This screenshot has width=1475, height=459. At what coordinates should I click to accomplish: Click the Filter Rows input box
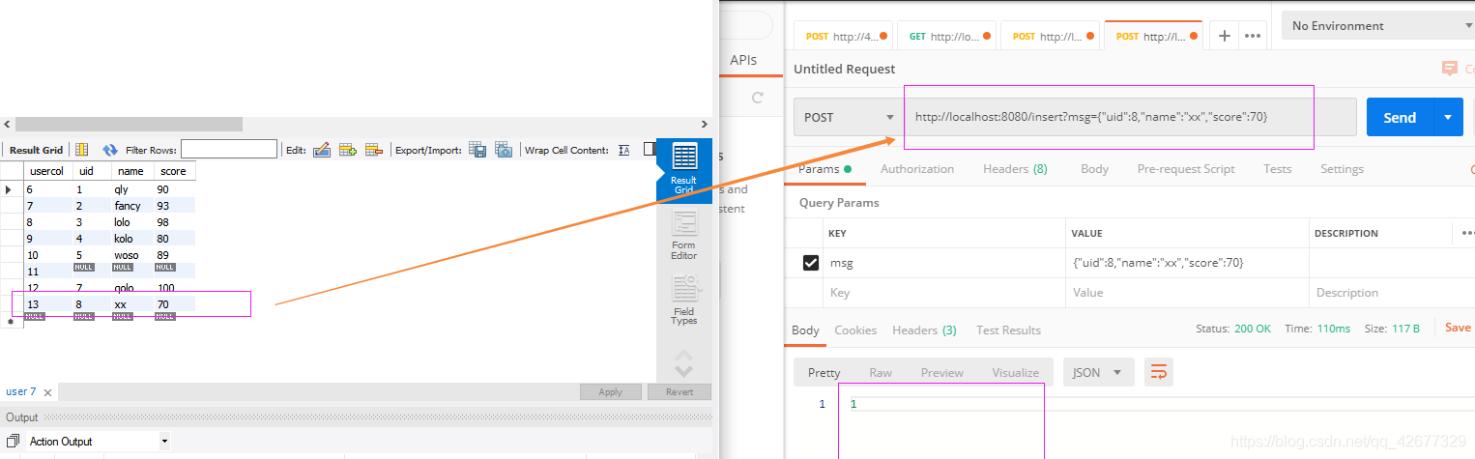point(229,150)
